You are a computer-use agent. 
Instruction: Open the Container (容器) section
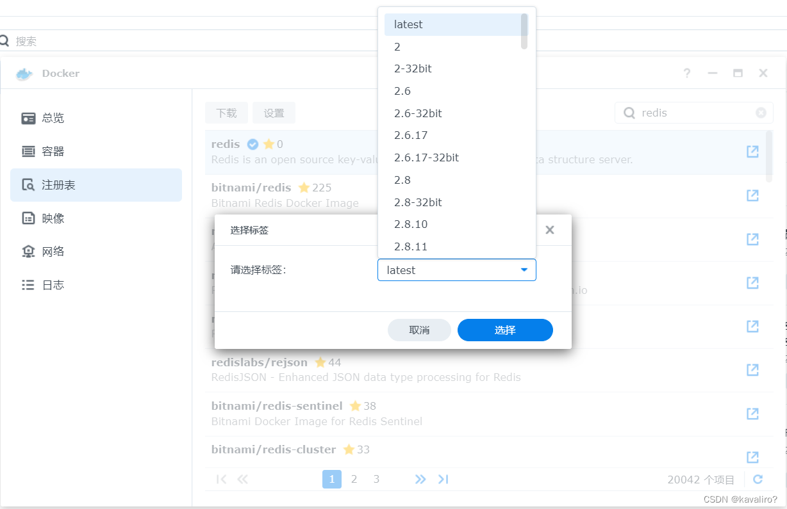[96, 152]
